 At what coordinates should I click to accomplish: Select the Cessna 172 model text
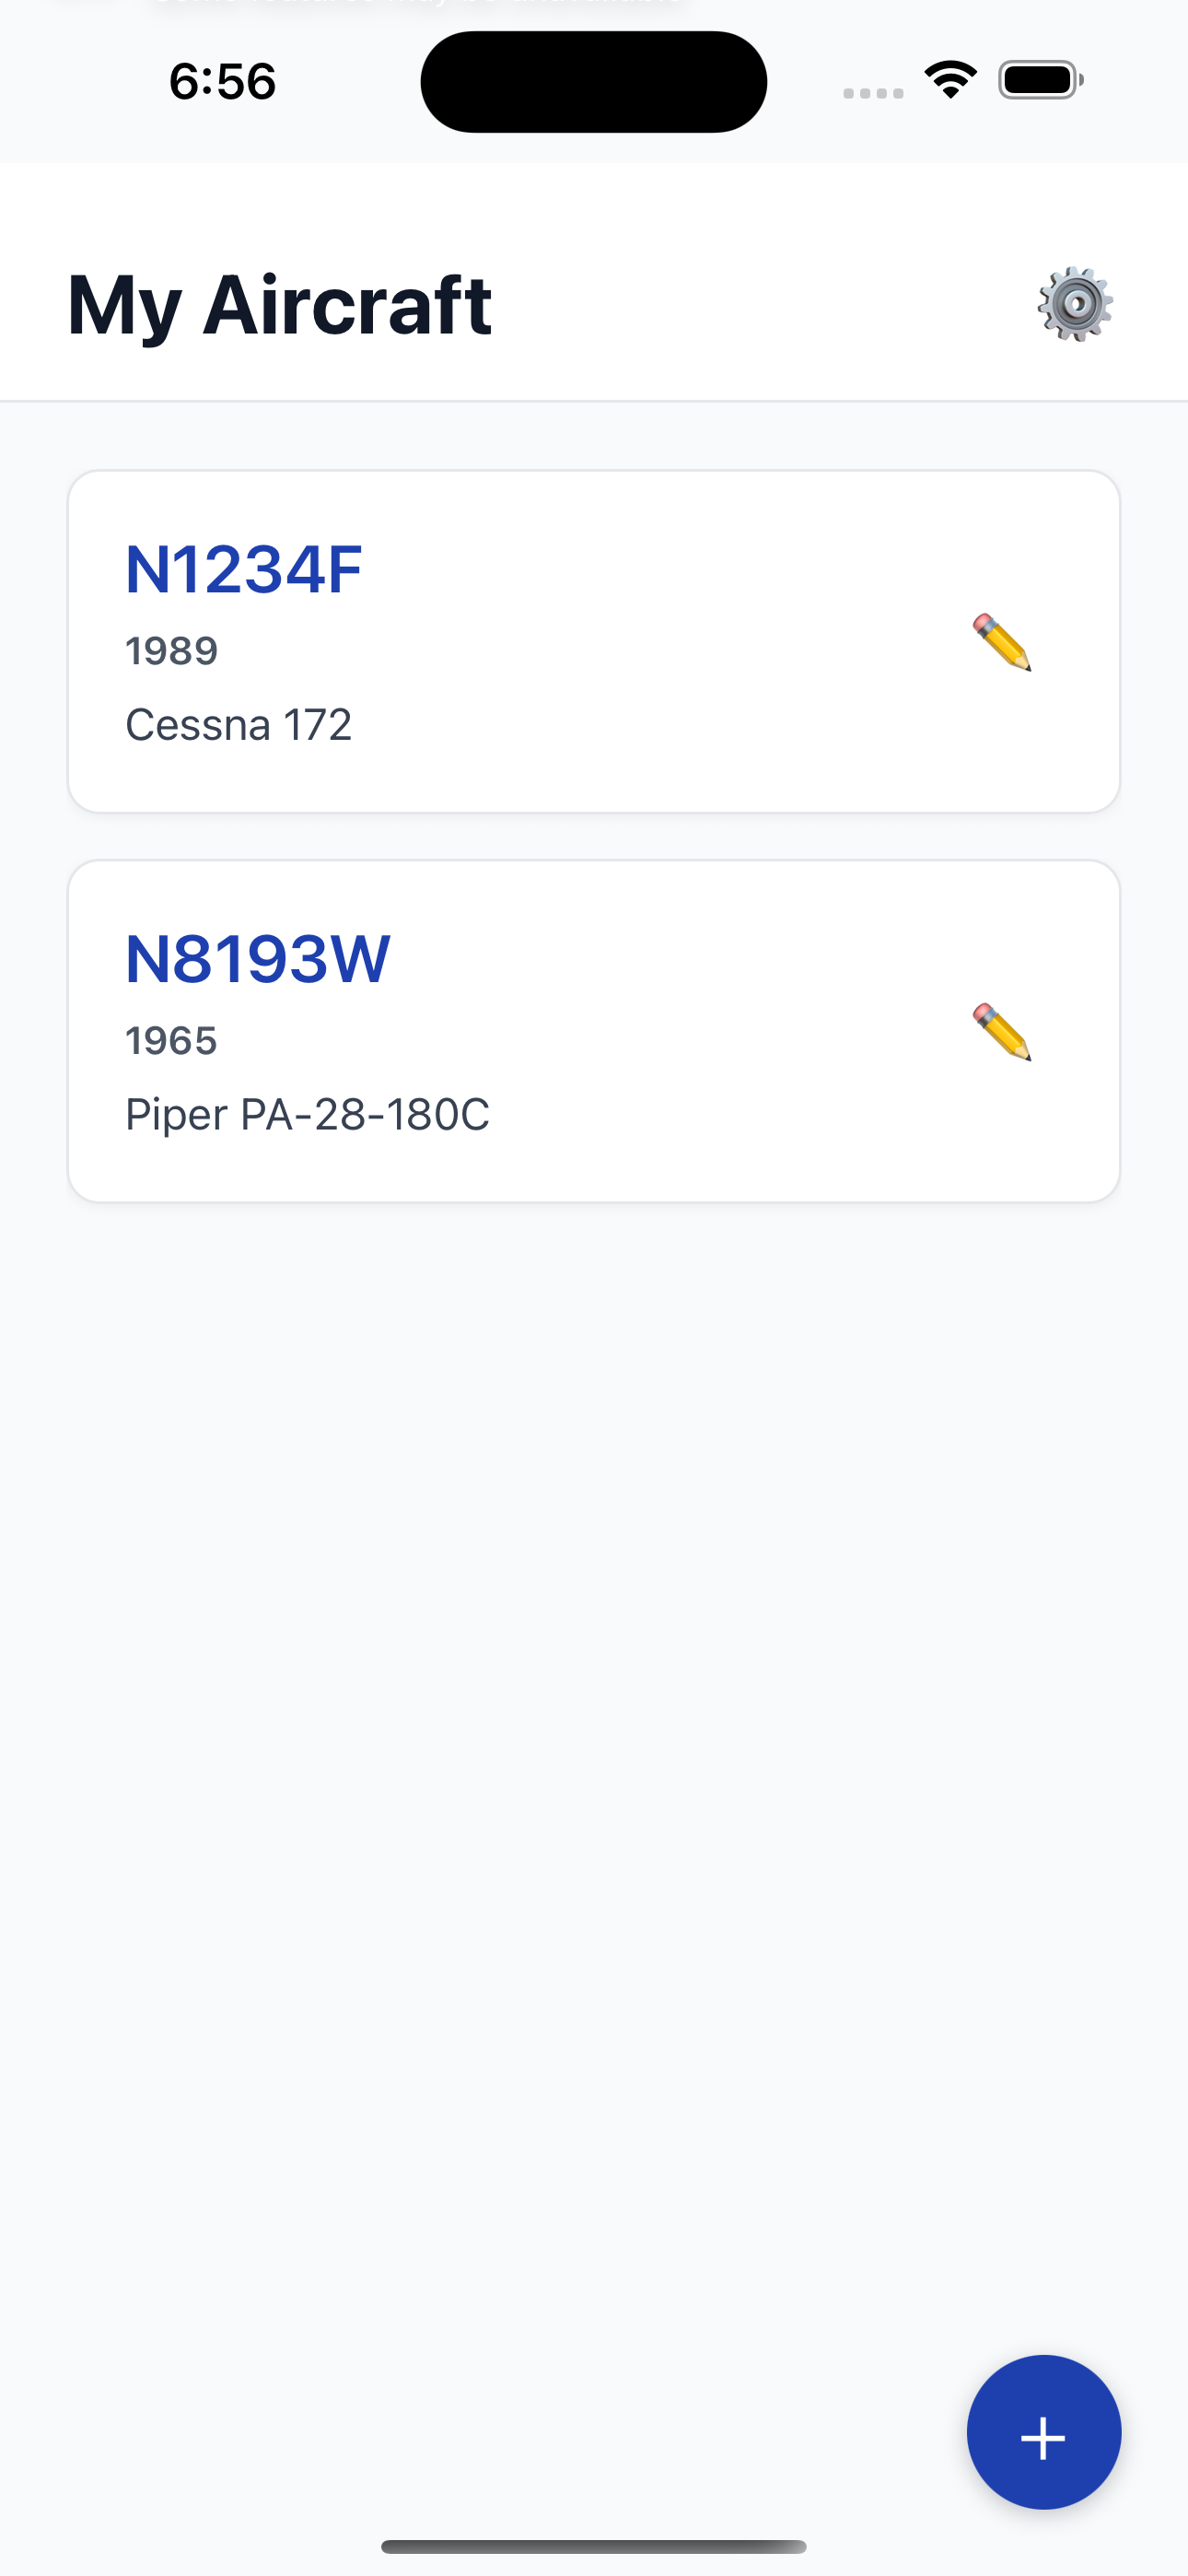pos(238,724)
